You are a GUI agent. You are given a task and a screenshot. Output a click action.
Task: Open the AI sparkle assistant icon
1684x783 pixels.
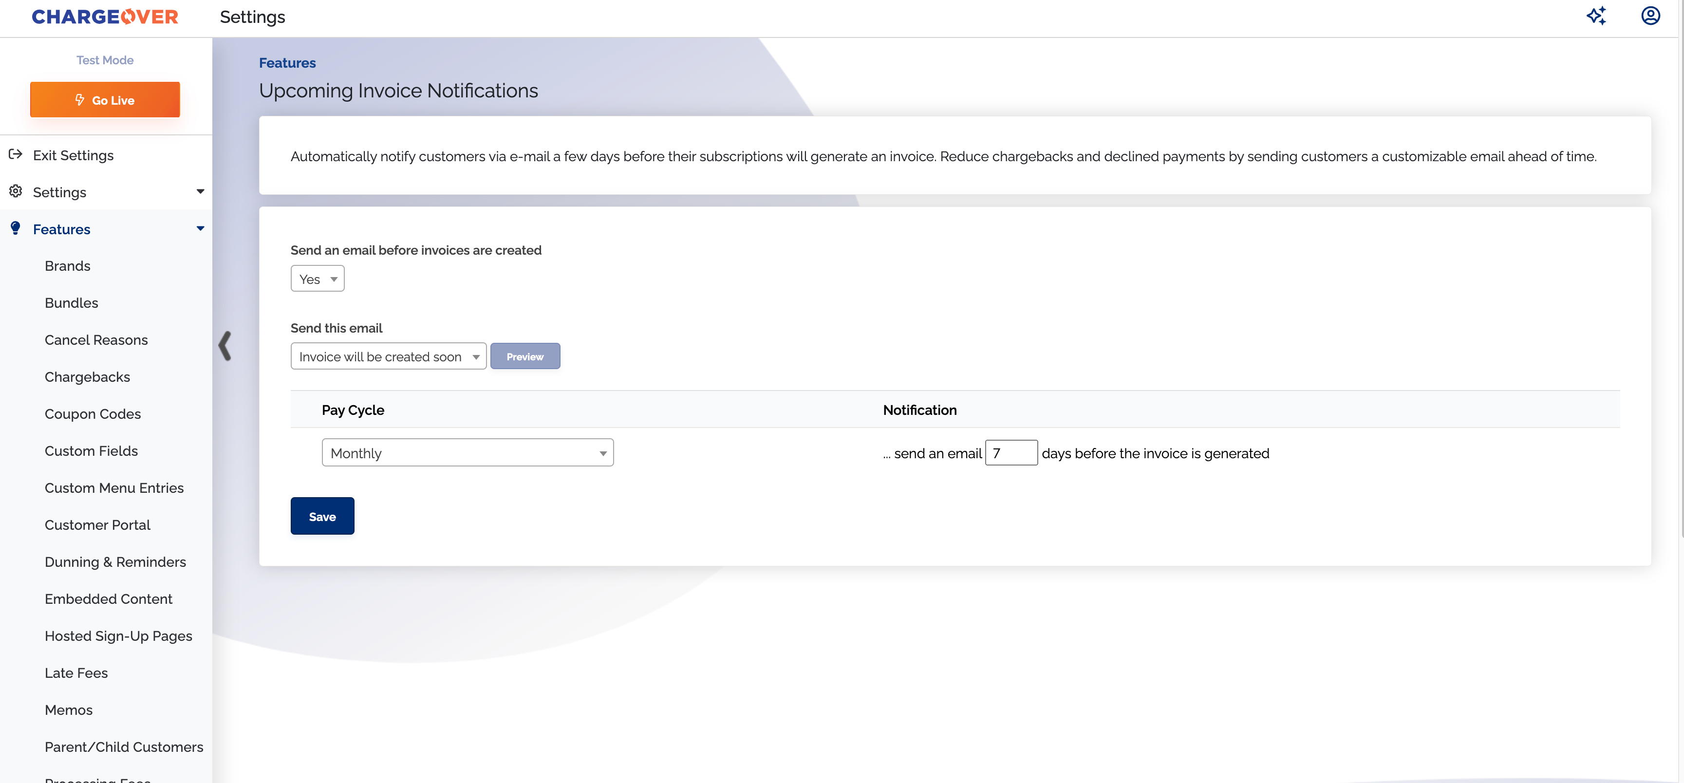click(x=1596, y=16)
